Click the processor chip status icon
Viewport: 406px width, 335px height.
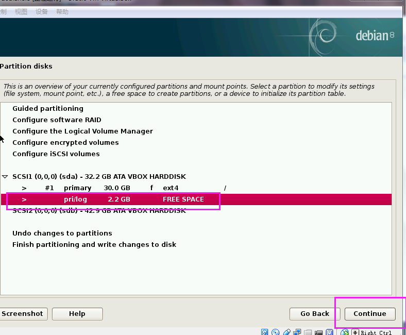330,332
